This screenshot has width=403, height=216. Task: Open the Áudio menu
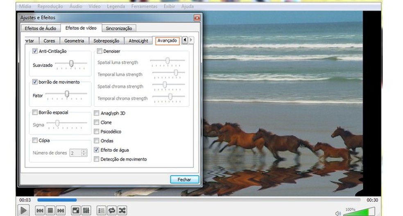(x=76, y=7)
